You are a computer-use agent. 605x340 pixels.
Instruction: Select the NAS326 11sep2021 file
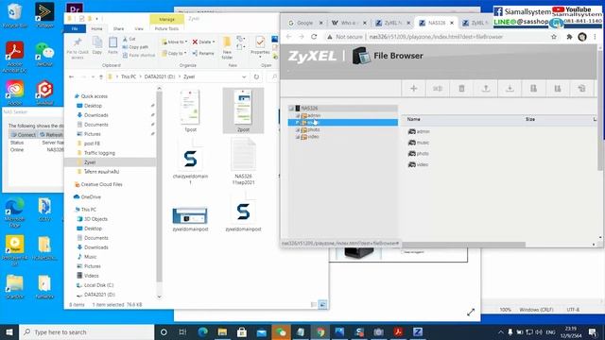pos(243,161)
